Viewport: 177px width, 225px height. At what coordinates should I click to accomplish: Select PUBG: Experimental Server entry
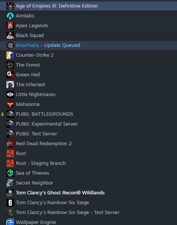click(x=88, y=124)
